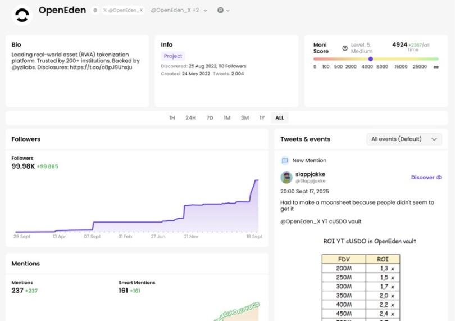Image resolution: width=455 pixels, height=321 pixels.
Task: Click the New Mention message icon
Action: pyautogui.click(x=285, y=161)
